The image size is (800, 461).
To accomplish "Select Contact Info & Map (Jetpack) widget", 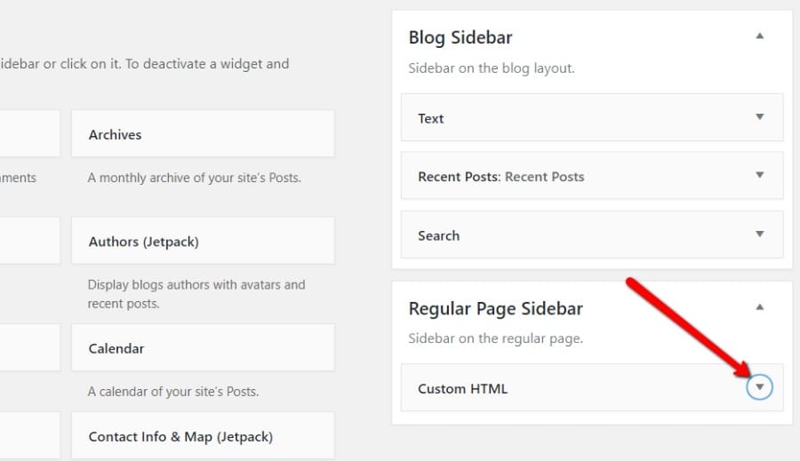I will pyautogui.click(x=180, y=436).
